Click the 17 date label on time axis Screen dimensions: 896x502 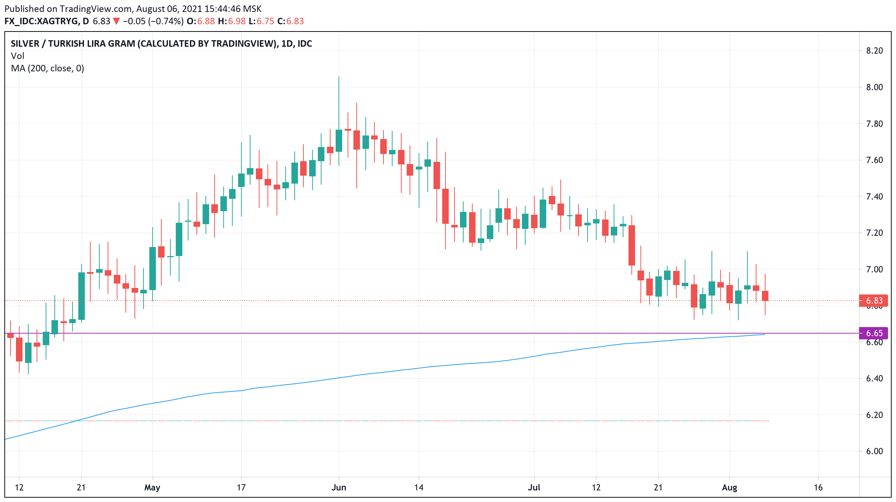click(x=241, y=488)
